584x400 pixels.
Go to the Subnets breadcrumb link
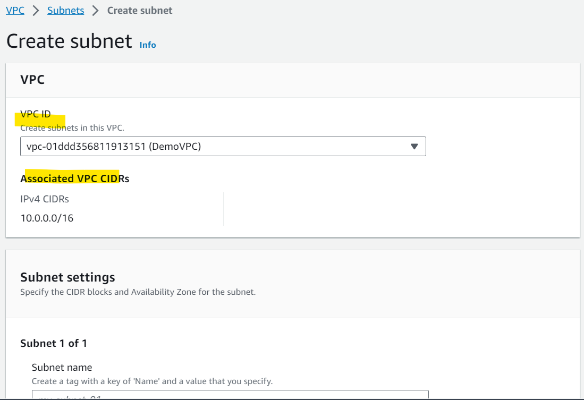65,11
